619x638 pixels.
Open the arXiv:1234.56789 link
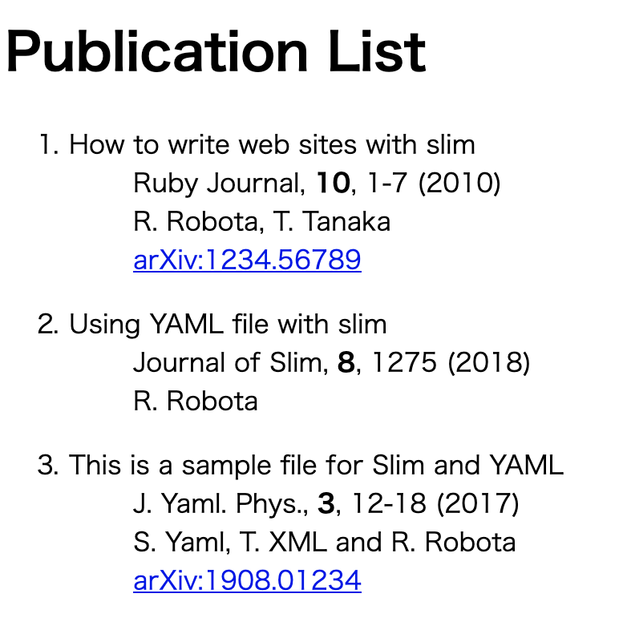pyautogui.click(x=247, y=260)
